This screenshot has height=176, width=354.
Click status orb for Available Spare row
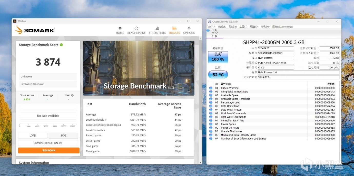pyautogui.click(x=211, y=95)
